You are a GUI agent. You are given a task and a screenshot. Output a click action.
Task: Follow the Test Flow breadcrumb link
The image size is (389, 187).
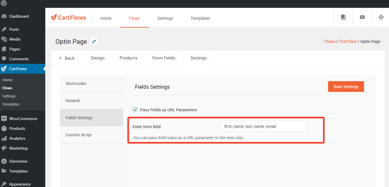(x=348, y=41)
